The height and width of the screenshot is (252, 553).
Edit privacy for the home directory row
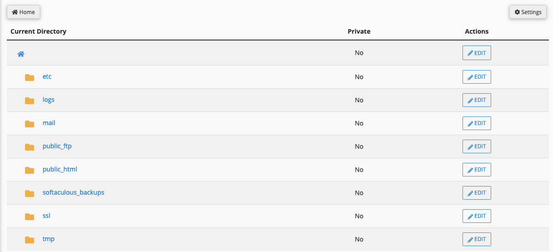pos(477,53)
